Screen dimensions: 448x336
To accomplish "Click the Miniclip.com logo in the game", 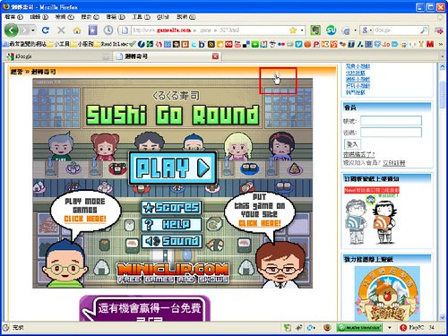I will pos(173,272).
